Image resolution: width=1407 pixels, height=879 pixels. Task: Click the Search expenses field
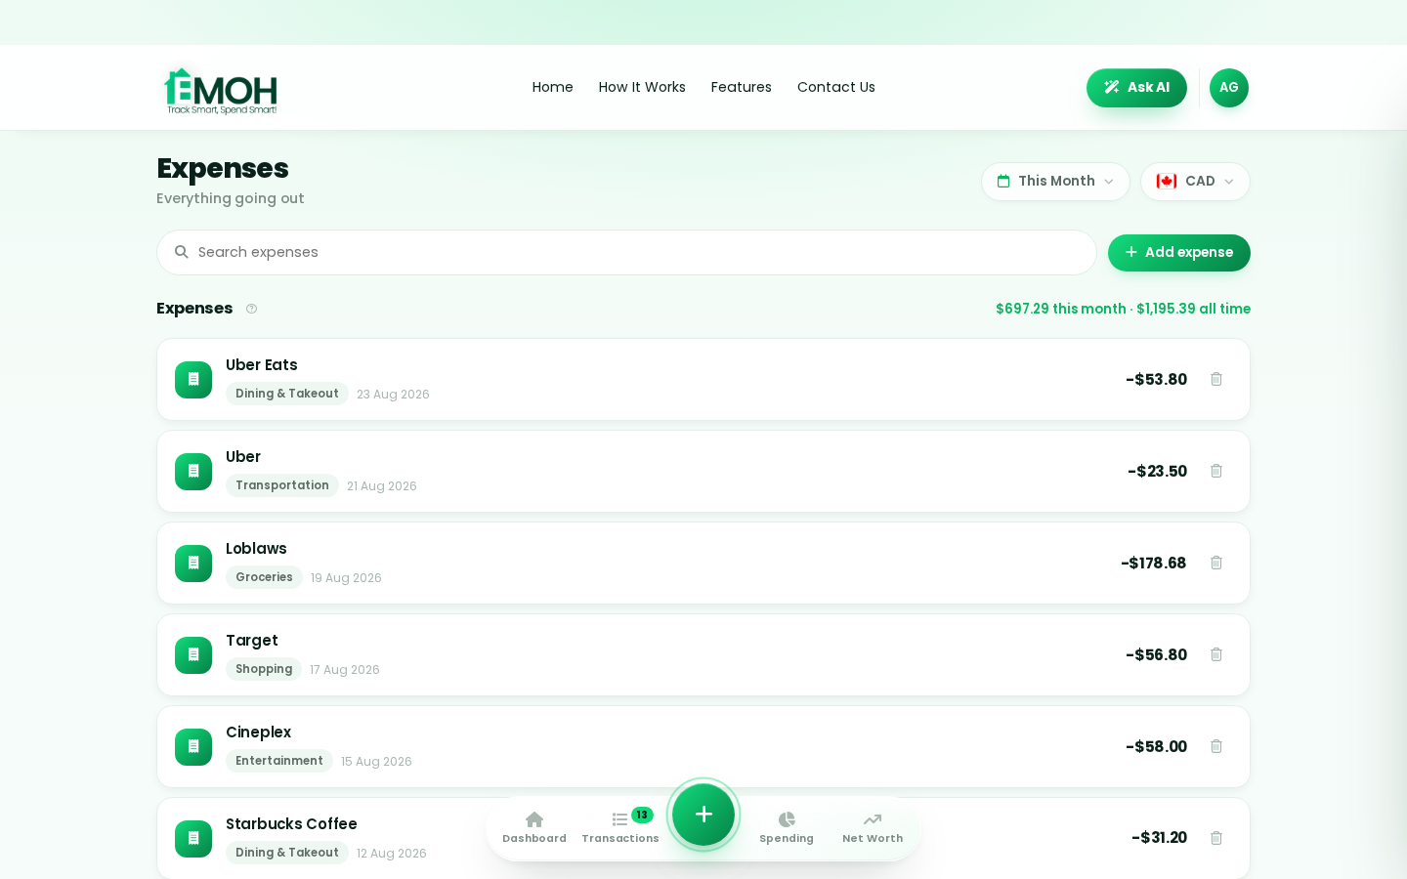(x=626, y=253)
